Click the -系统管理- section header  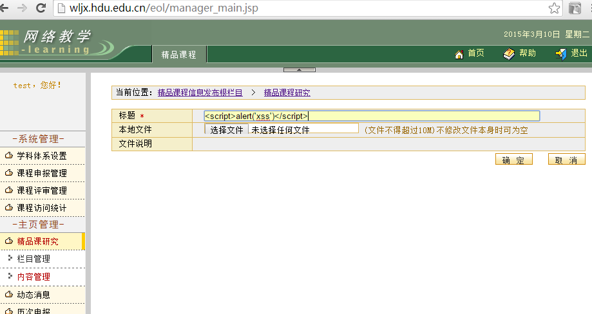[x=39, y=139]
